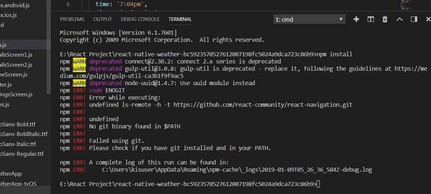The image size is (431, 194).
Task: Click the terminal command prompt cursor
Action: (x=318, y=184)
